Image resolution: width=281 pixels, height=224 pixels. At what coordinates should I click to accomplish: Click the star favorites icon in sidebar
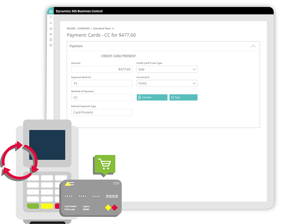[51, 34]
